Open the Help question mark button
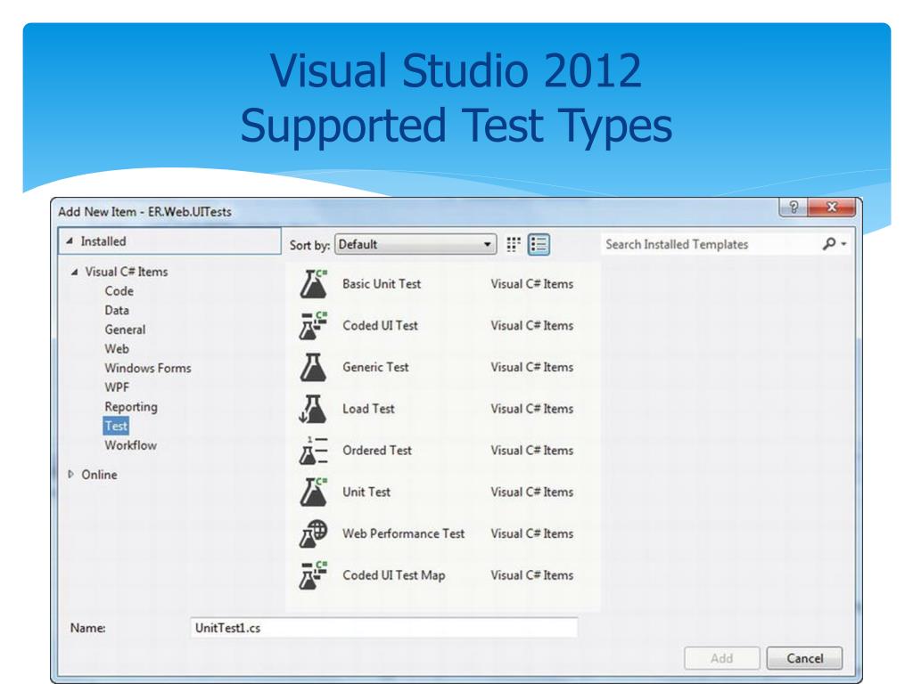Viewport: 913px width, 684px height. pos(794,207)
